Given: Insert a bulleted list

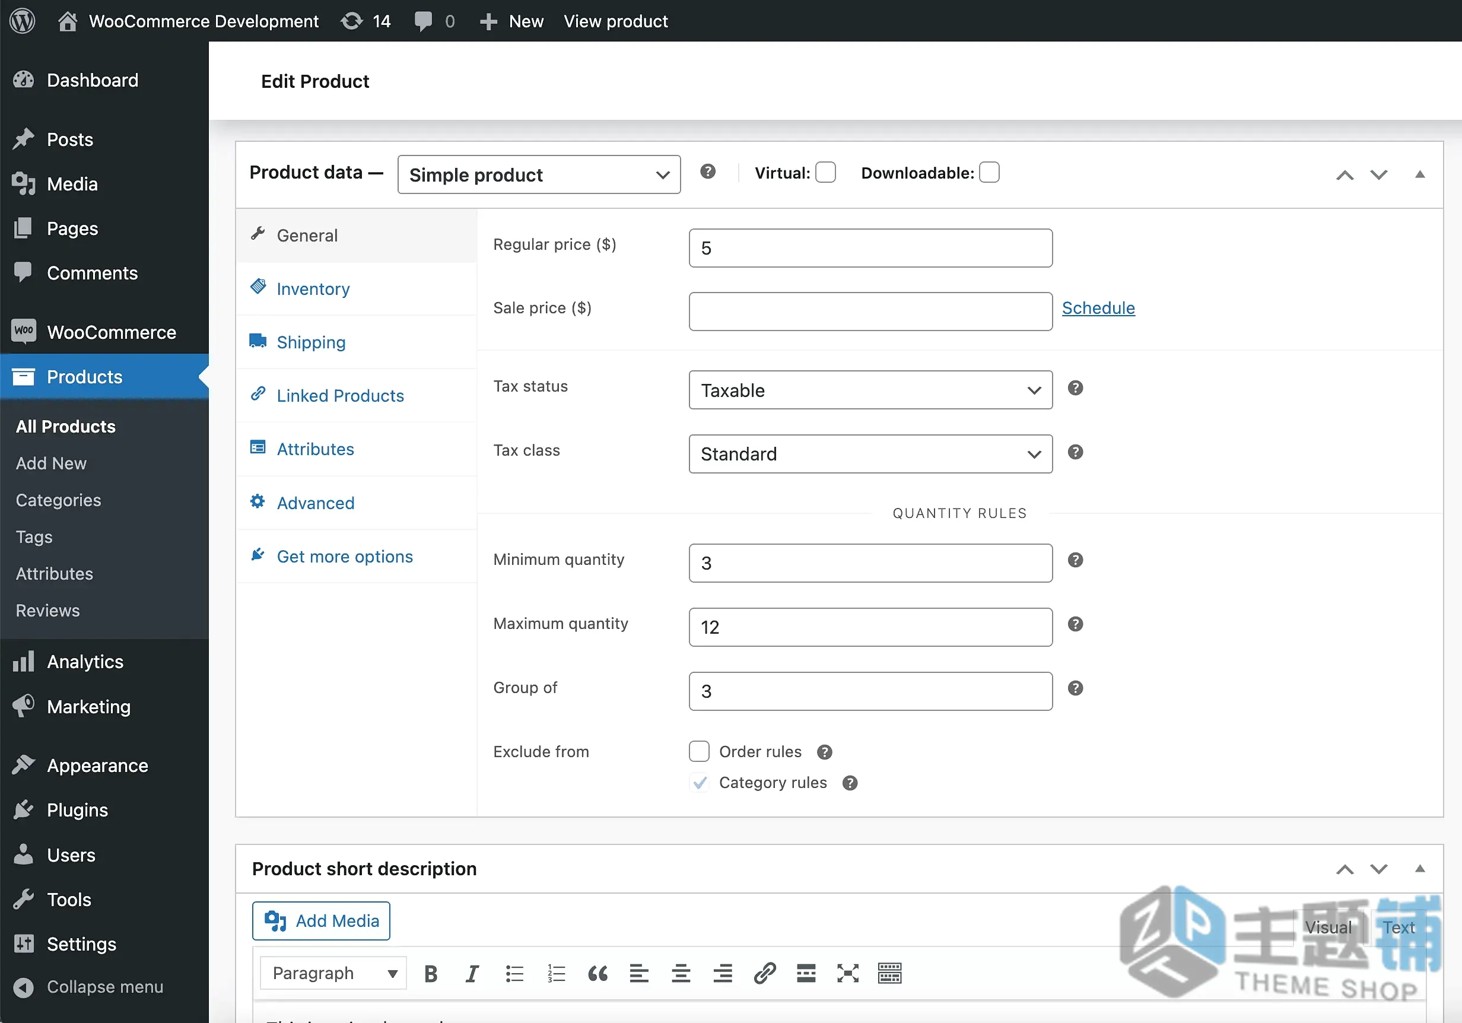Looking at the screenshot, I should 514,973.
